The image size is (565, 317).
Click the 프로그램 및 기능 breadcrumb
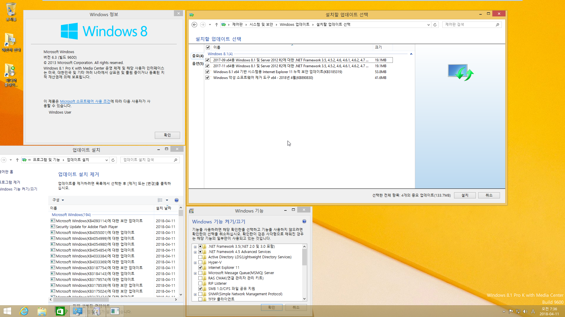pyautogui.click(x=46, y=160)
